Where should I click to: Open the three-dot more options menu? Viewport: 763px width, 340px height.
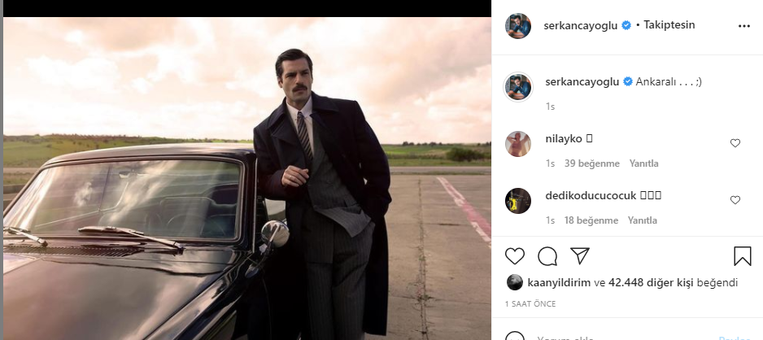pyautogui.click(x=743, y=26)
